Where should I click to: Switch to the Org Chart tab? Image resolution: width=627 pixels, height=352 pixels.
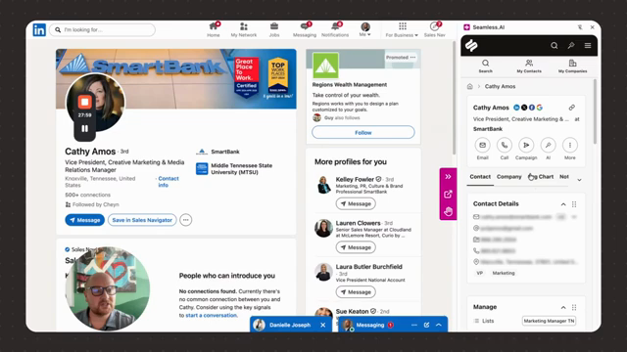pyautogui.click(x=542, y=176)
